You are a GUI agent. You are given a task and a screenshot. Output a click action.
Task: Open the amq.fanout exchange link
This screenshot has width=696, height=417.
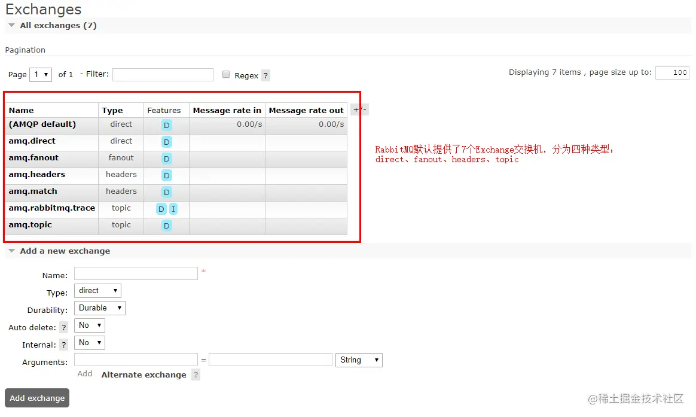tap(33, 158)
